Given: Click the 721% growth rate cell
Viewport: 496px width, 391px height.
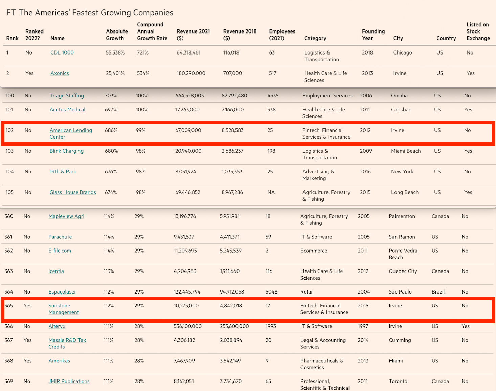Looking at the screenshot, I should tap(143, 52).
